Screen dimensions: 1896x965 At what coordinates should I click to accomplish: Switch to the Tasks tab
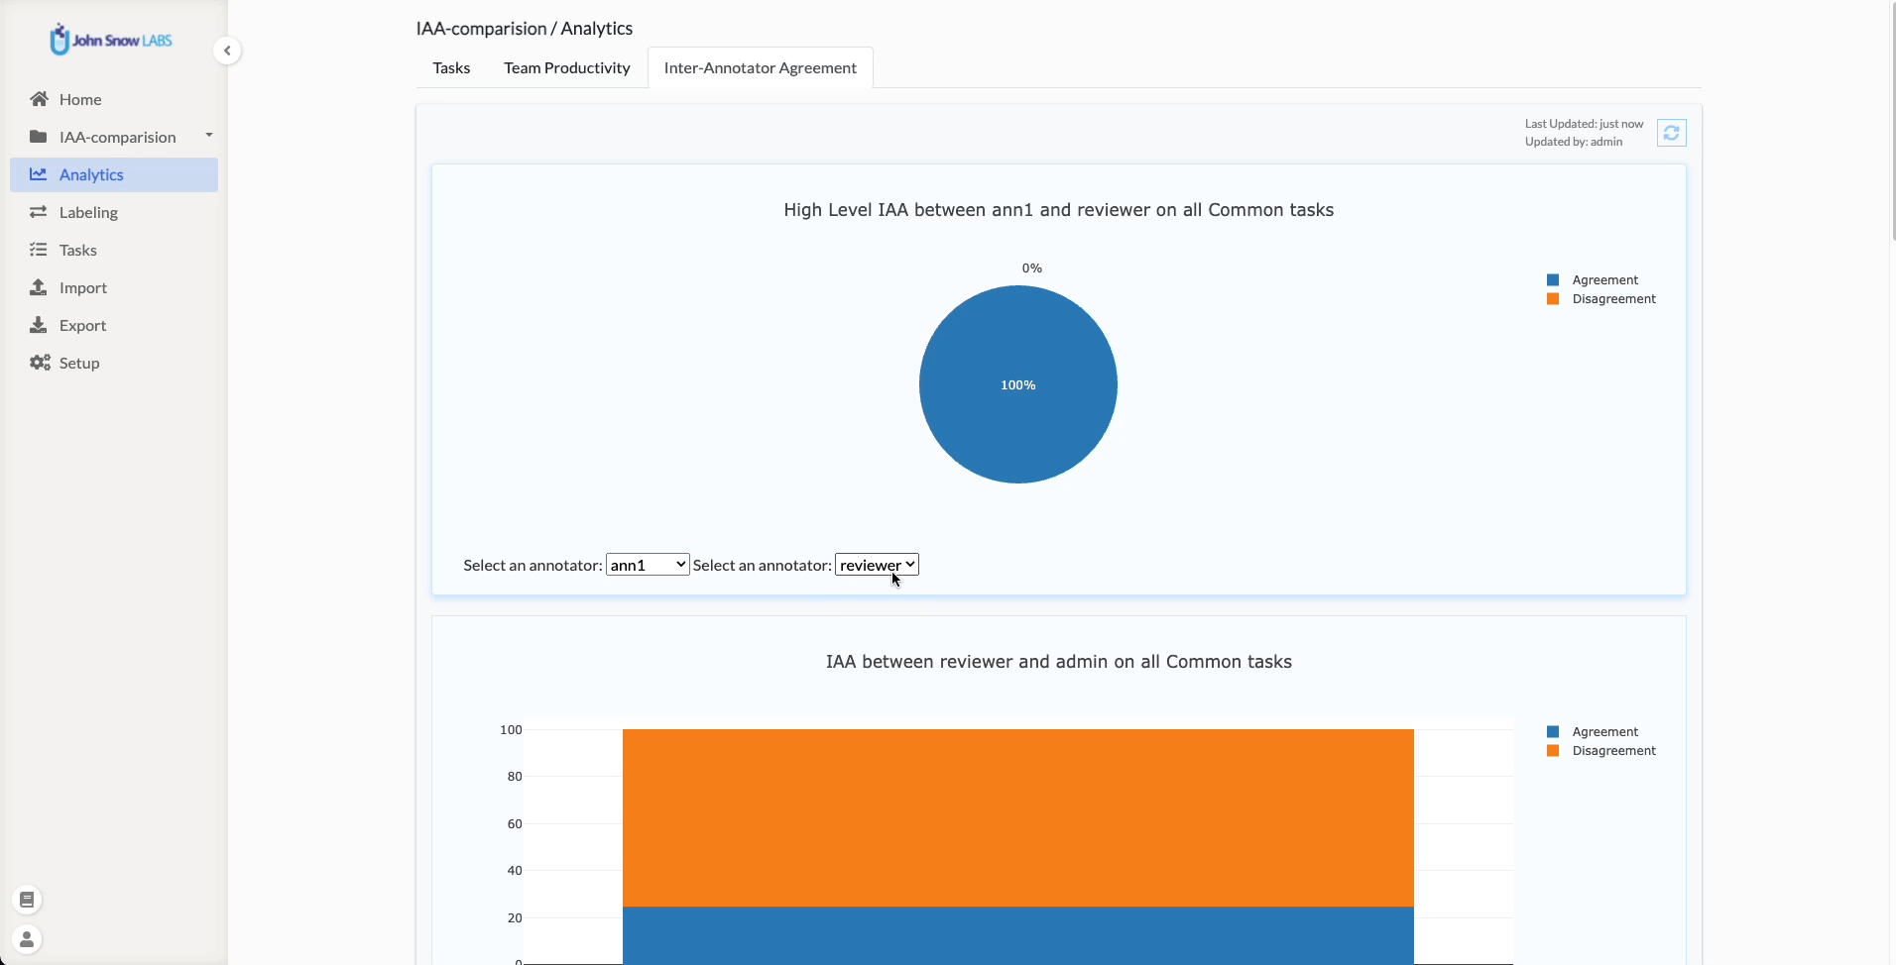coord(451,67)
